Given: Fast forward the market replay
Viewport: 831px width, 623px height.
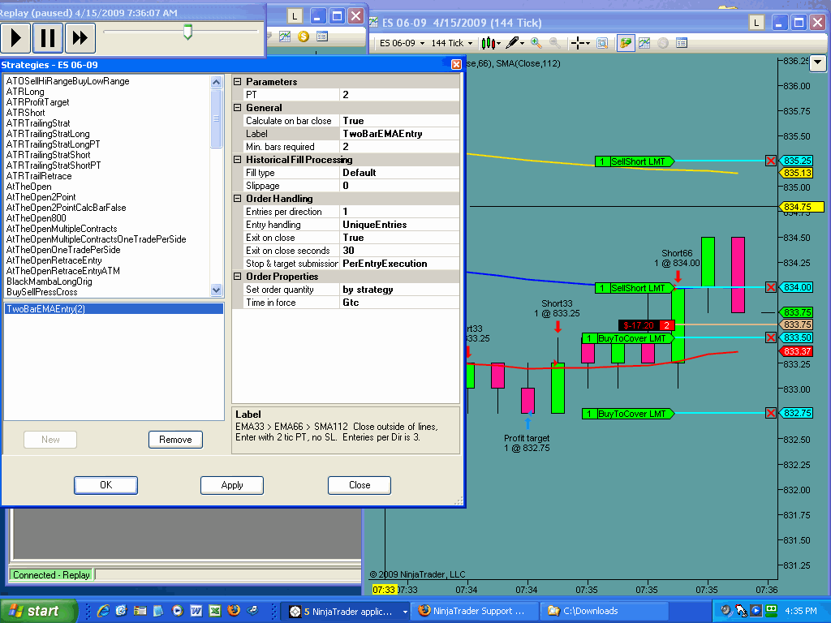Looking at the screenshot, I should click(x=80, y=37).
